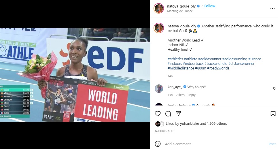Open comments using the speech bubble icon
The image size is (278, 149).
point(168,114)
